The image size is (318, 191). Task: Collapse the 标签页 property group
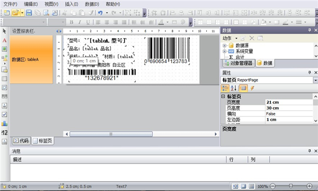point(223,96)
